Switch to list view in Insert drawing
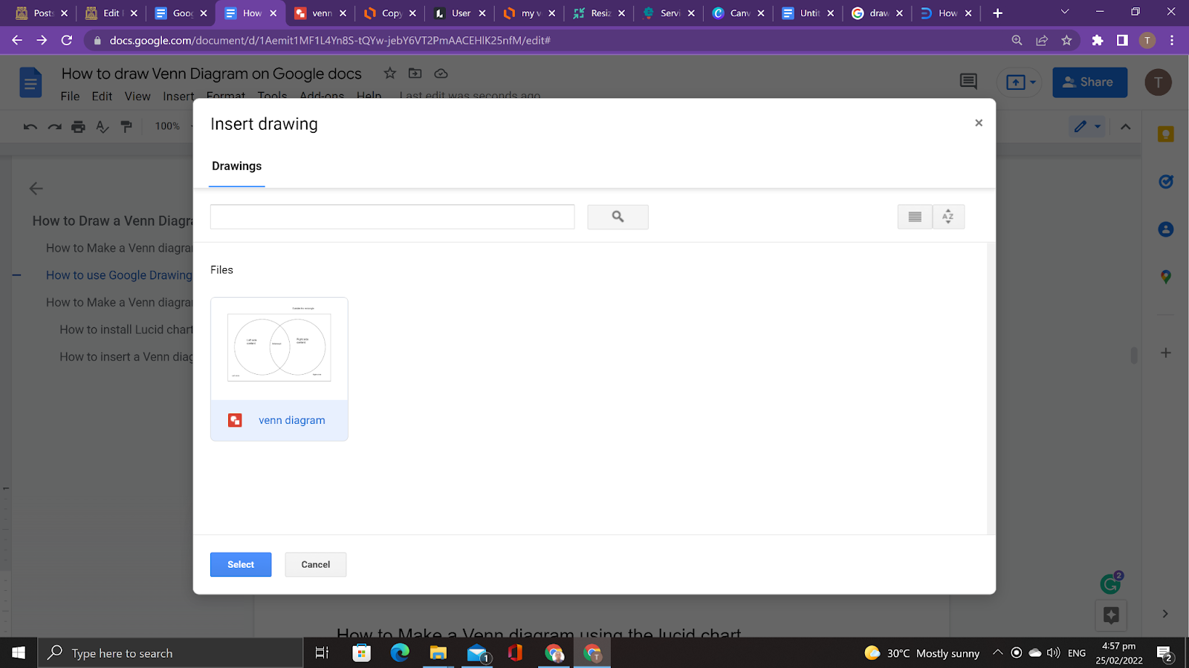Viewport: 1189px width, 668px height. [915, 217]
